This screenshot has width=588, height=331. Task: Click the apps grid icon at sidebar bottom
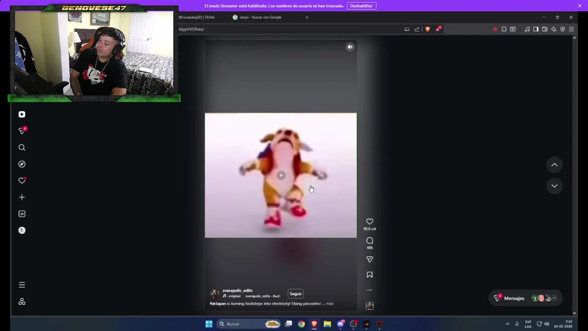(x=22, y=302)
